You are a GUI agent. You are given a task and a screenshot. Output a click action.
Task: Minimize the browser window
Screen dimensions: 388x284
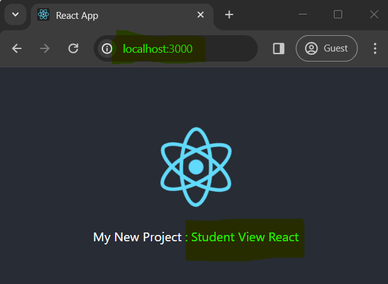coord(302,14)
